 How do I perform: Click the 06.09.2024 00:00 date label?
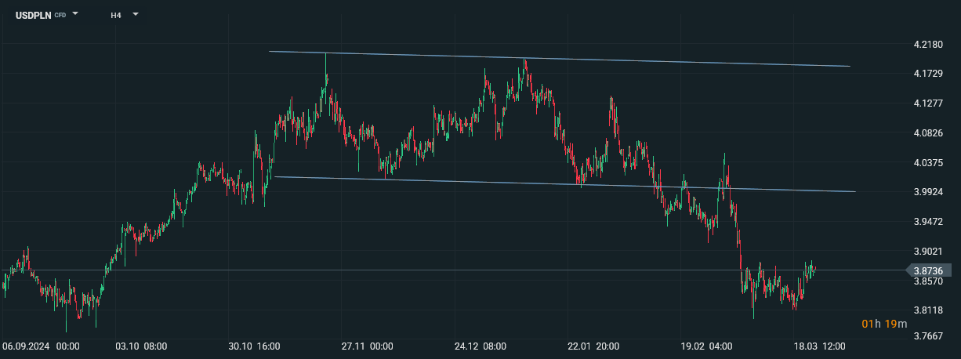coord(41,346)
